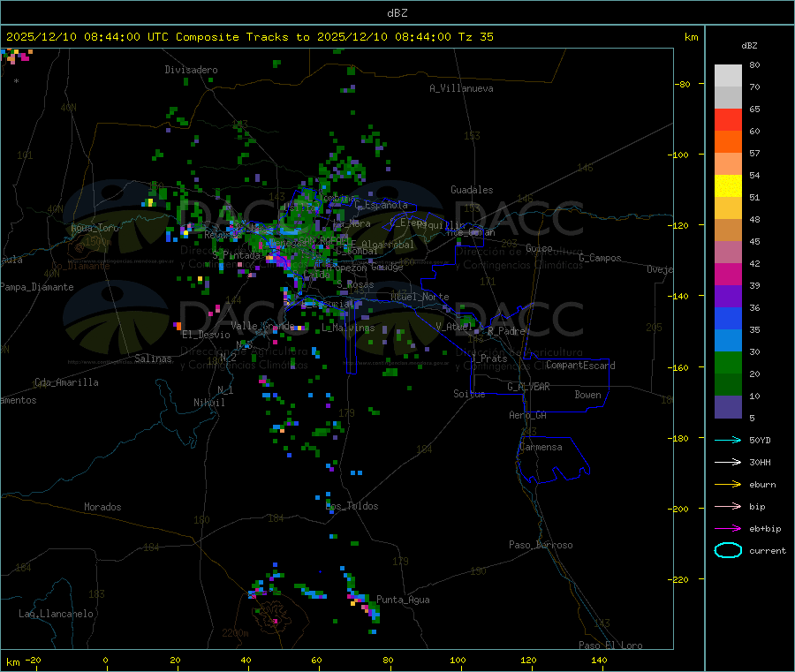Screen dimensions: 795x672
Task: Click the Nihuil map label
Action: [209, 403]
